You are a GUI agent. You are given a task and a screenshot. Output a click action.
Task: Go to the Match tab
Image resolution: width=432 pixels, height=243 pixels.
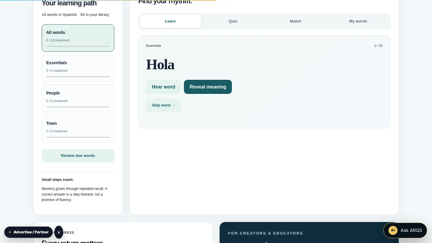point(295,21)
